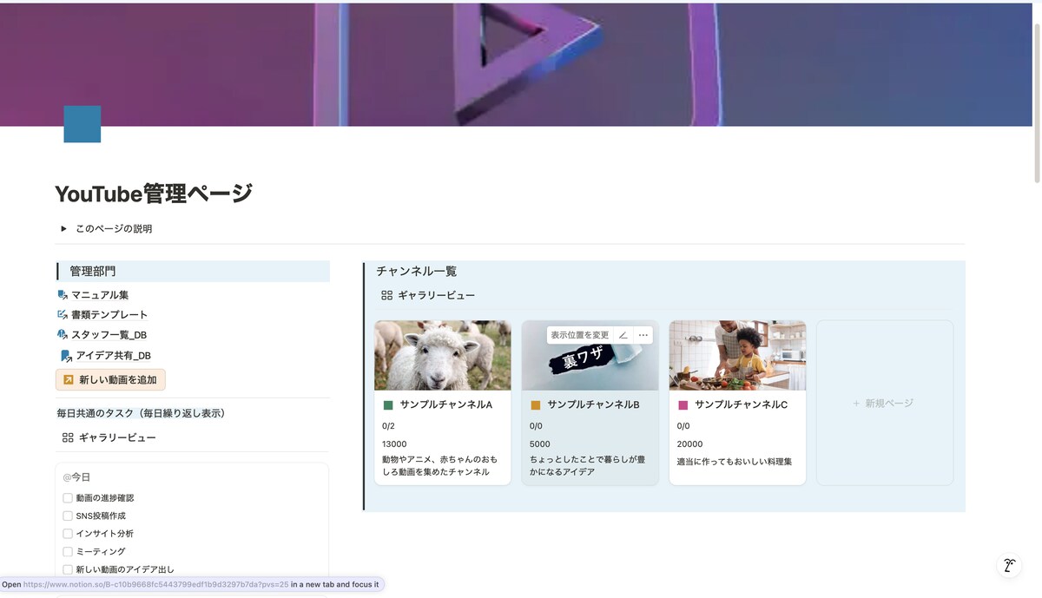Click the スタッフ一覧_DB page link icon
1042x598 pixels.
pyautogui.click(x=63, y=335)
